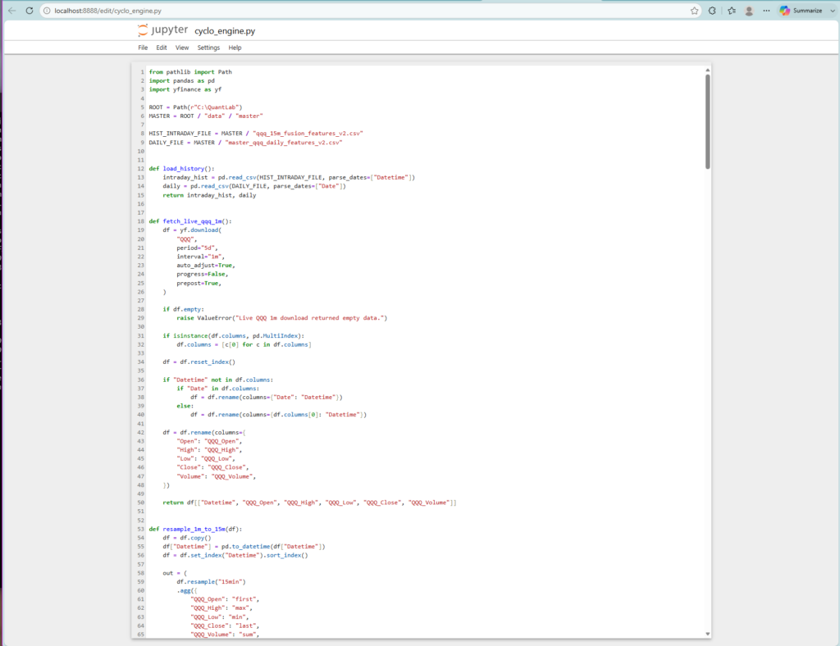Click 'def load_history():' definition
Viewport: 840px width, 646px height.
(x=181, y=169)
